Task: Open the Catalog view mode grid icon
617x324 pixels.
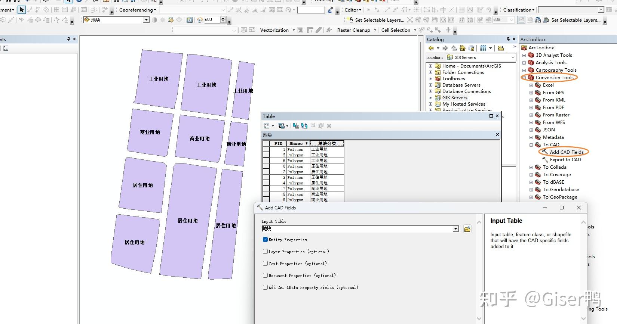Action: click(x=483, y=48)
